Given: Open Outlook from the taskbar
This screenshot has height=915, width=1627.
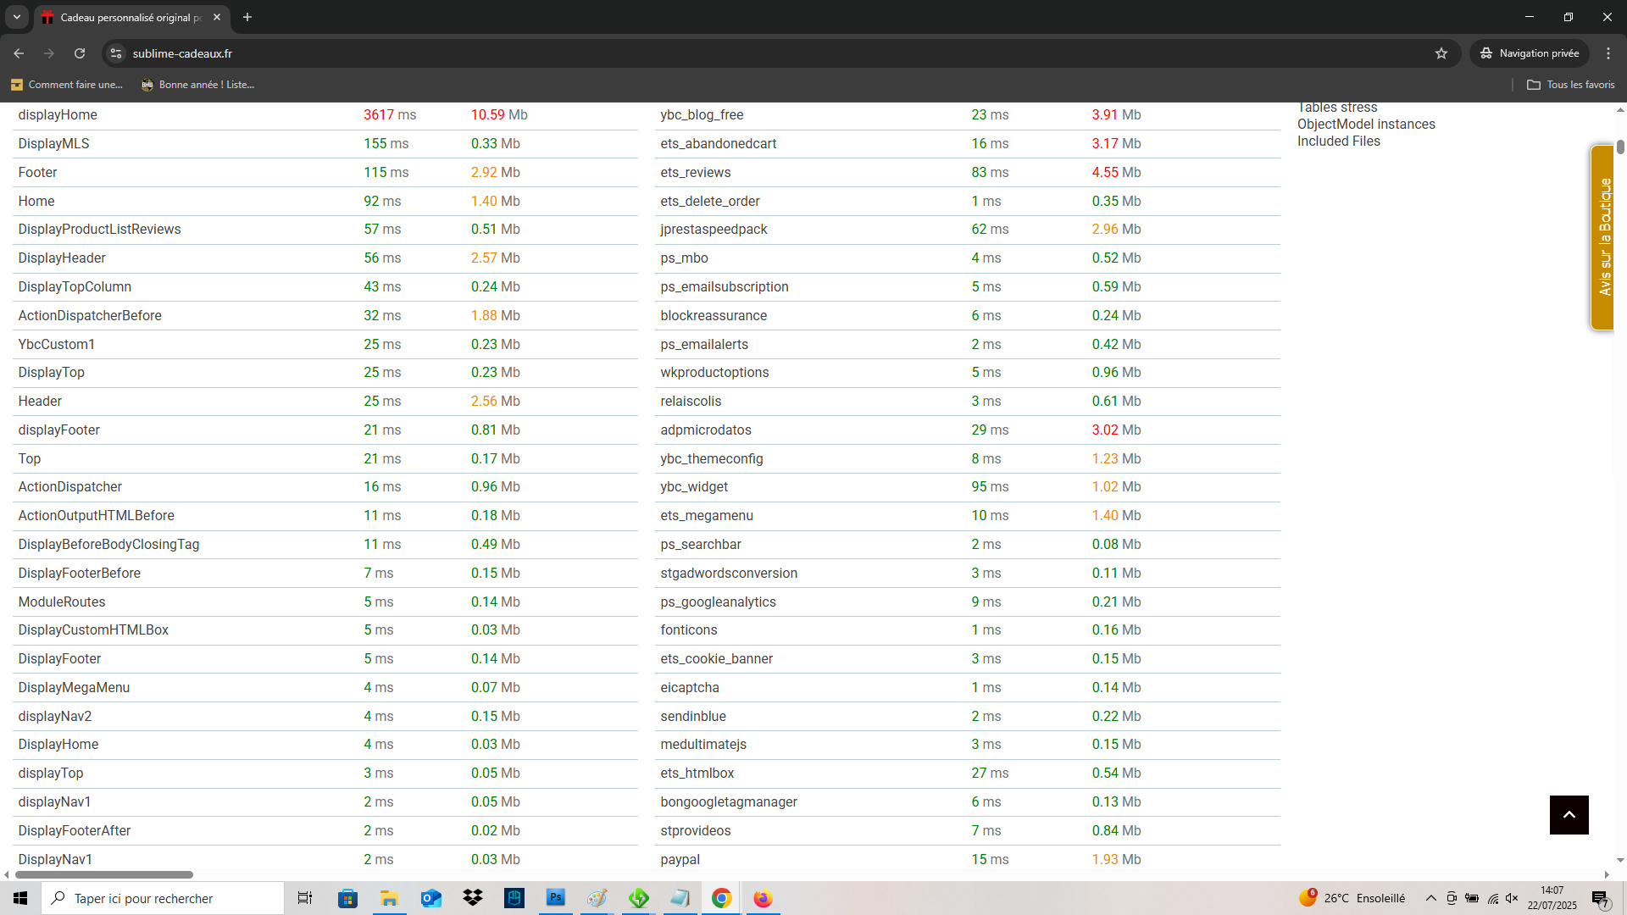Looking at the screenshot, I should coord(431,898).
